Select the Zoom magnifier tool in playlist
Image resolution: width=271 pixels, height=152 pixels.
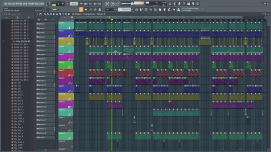[66, 14]
